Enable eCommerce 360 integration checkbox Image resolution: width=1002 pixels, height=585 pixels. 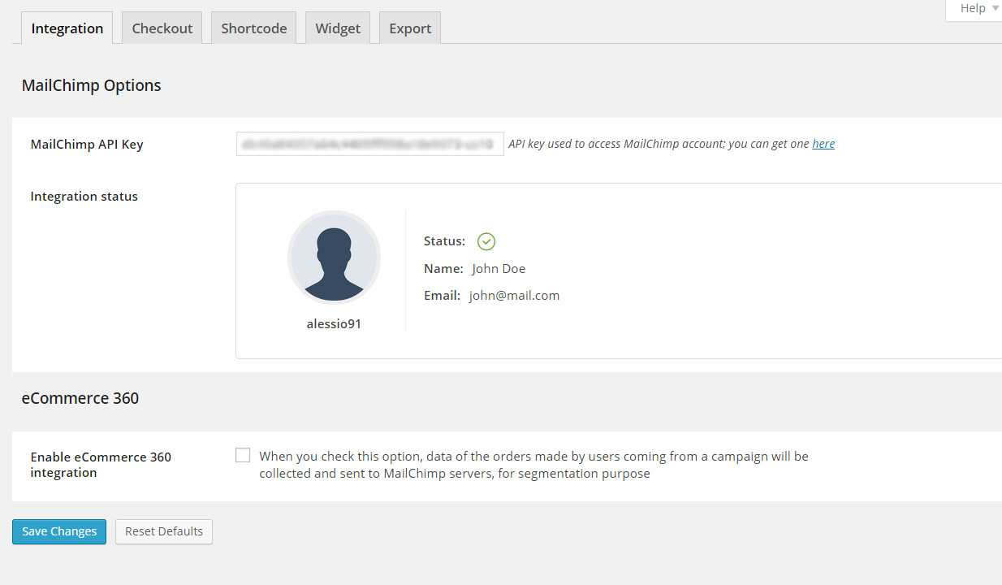tap(243, 455)
